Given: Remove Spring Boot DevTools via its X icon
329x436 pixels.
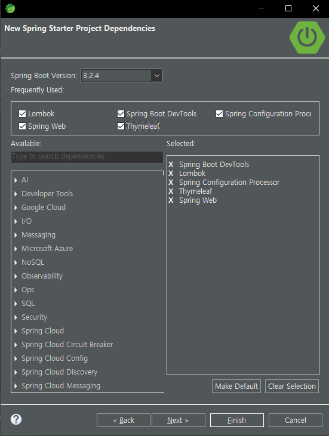Looking at the screenshot, I should point(171,165).
